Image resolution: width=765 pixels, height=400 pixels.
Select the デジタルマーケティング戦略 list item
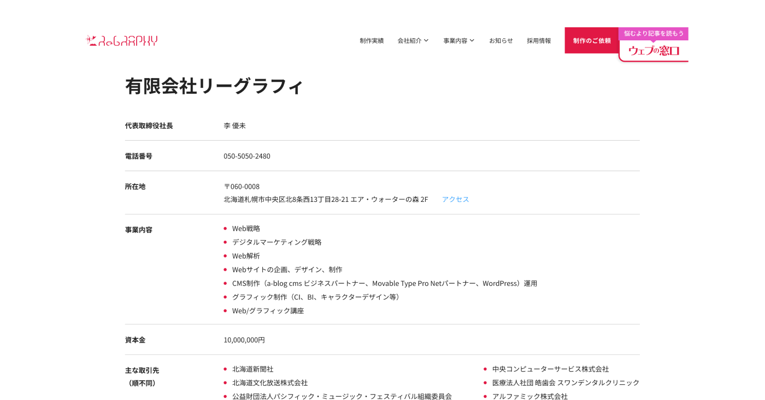[x=276, y=242]
